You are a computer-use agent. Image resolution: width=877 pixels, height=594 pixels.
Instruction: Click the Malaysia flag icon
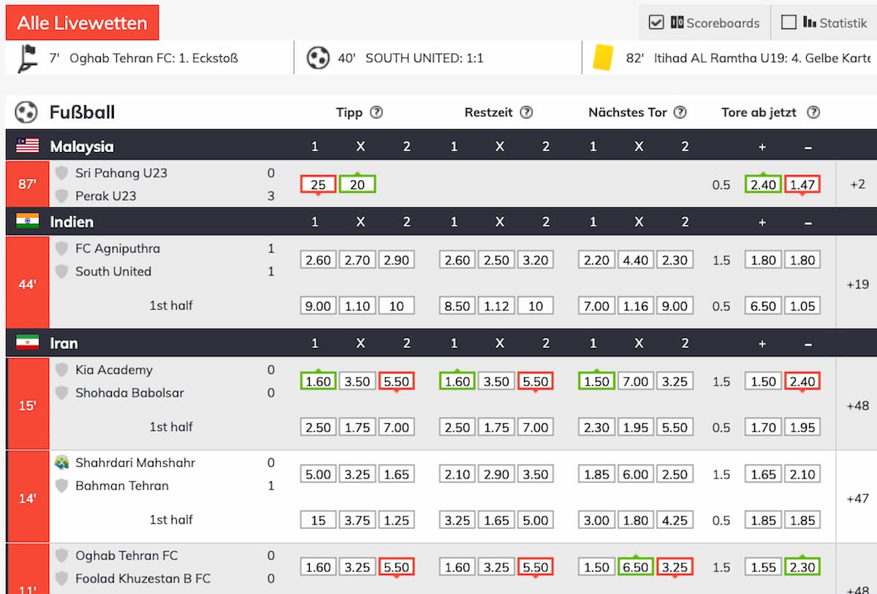tap(28, 146)
